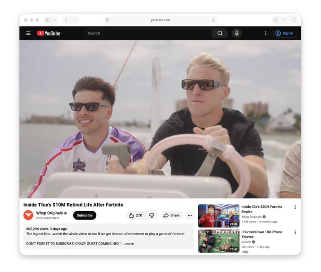
Task: Open Safari share sheet icon
Action: click(x=276, y=20)
